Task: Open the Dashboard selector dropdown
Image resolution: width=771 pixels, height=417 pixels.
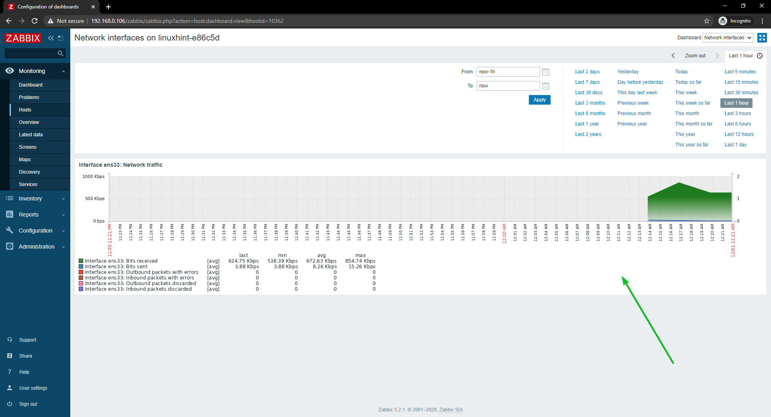Action: [727, 38]
